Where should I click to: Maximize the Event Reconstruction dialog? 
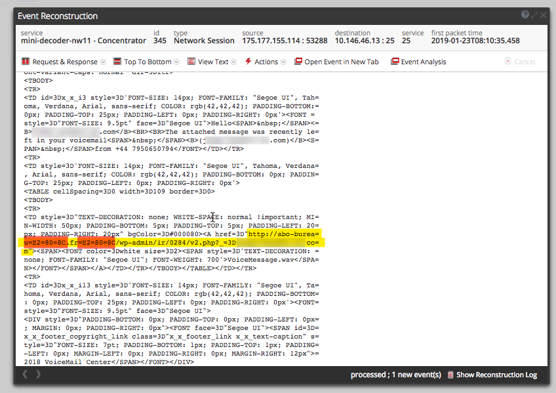click(x=534, y=14)
